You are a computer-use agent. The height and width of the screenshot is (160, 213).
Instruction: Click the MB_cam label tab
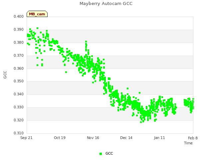tap(37, 14)
